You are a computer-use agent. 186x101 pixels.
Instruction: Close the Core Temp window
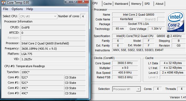pos(83,2)
